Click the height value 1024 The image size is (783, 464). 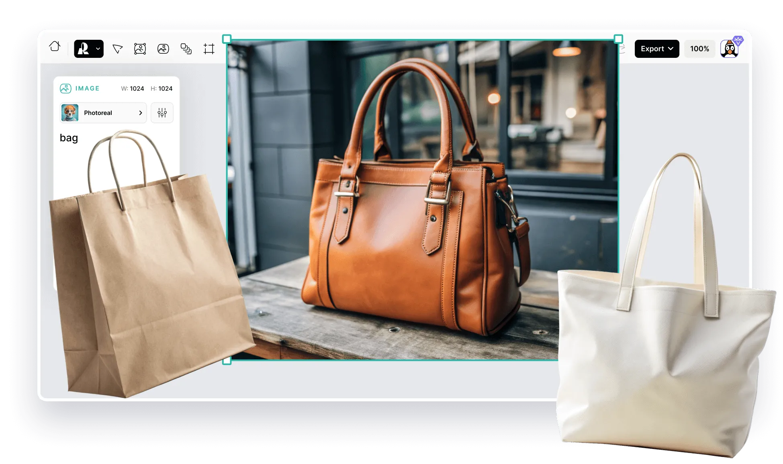[165, 88]
